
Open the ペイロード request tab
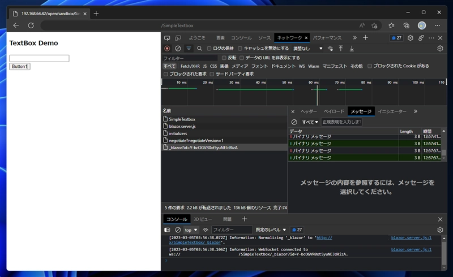pos(334,111)
